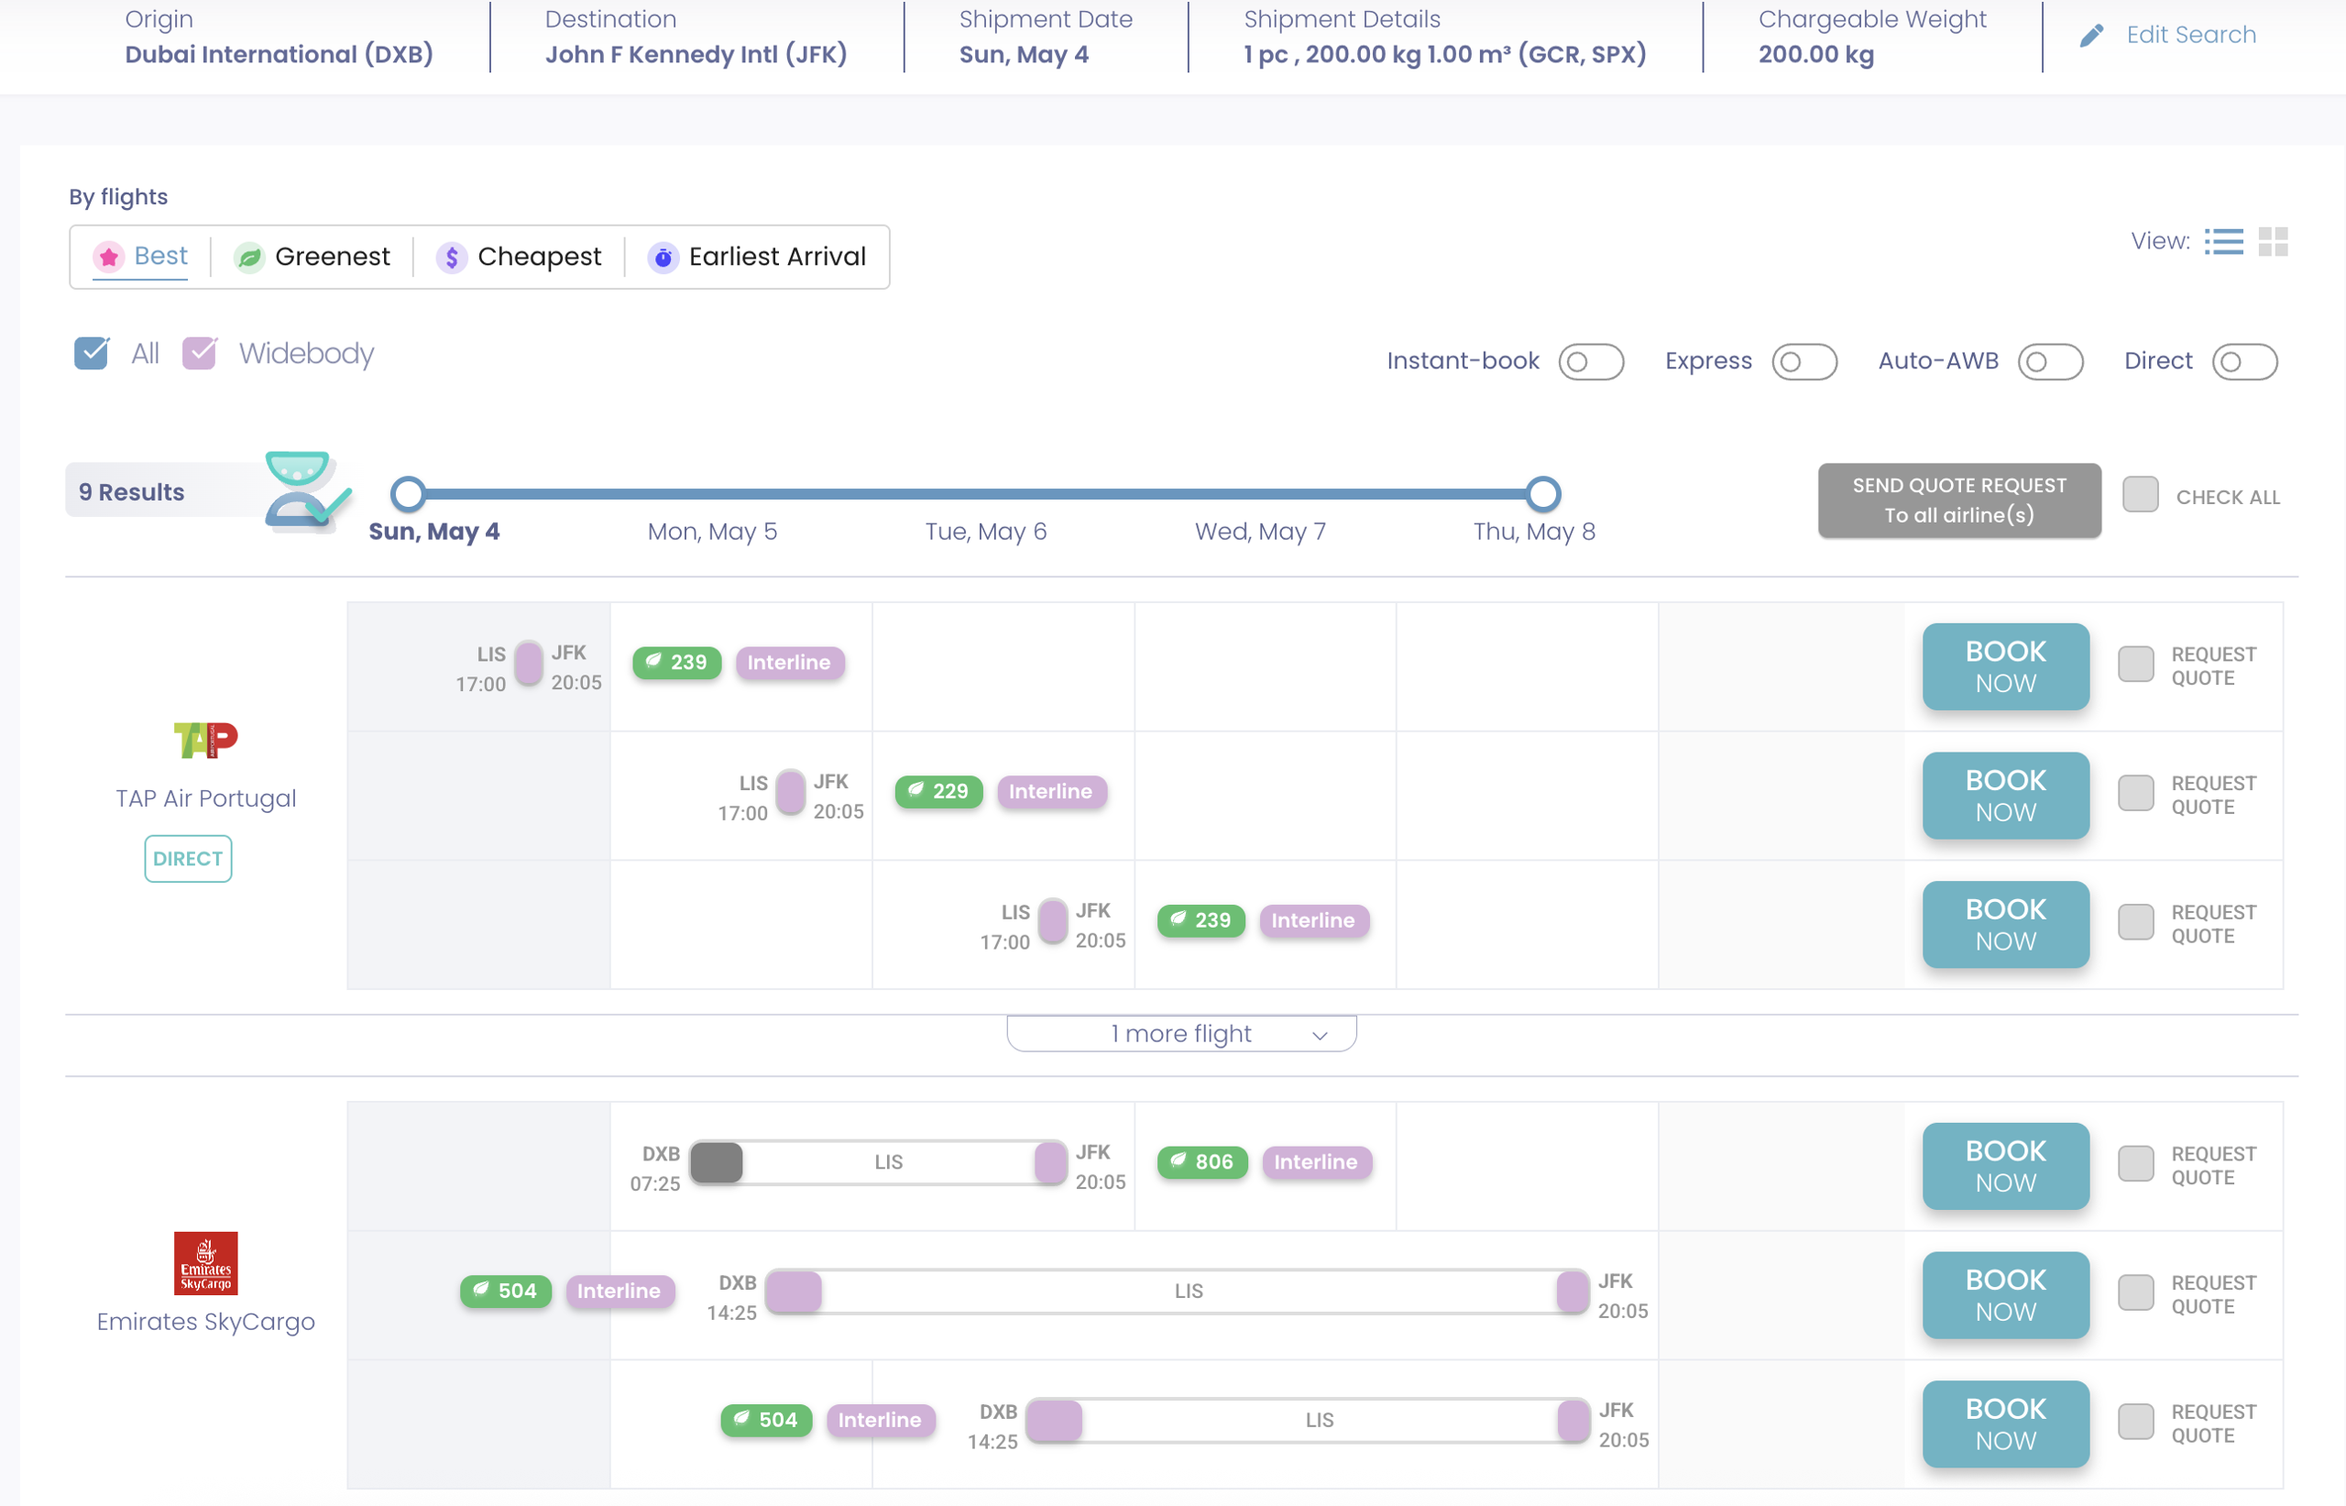This screenshot has width=2346, height=1506.
Task: Switch to list view icon
Action: pyautogui.click(x=2224, y=242)
